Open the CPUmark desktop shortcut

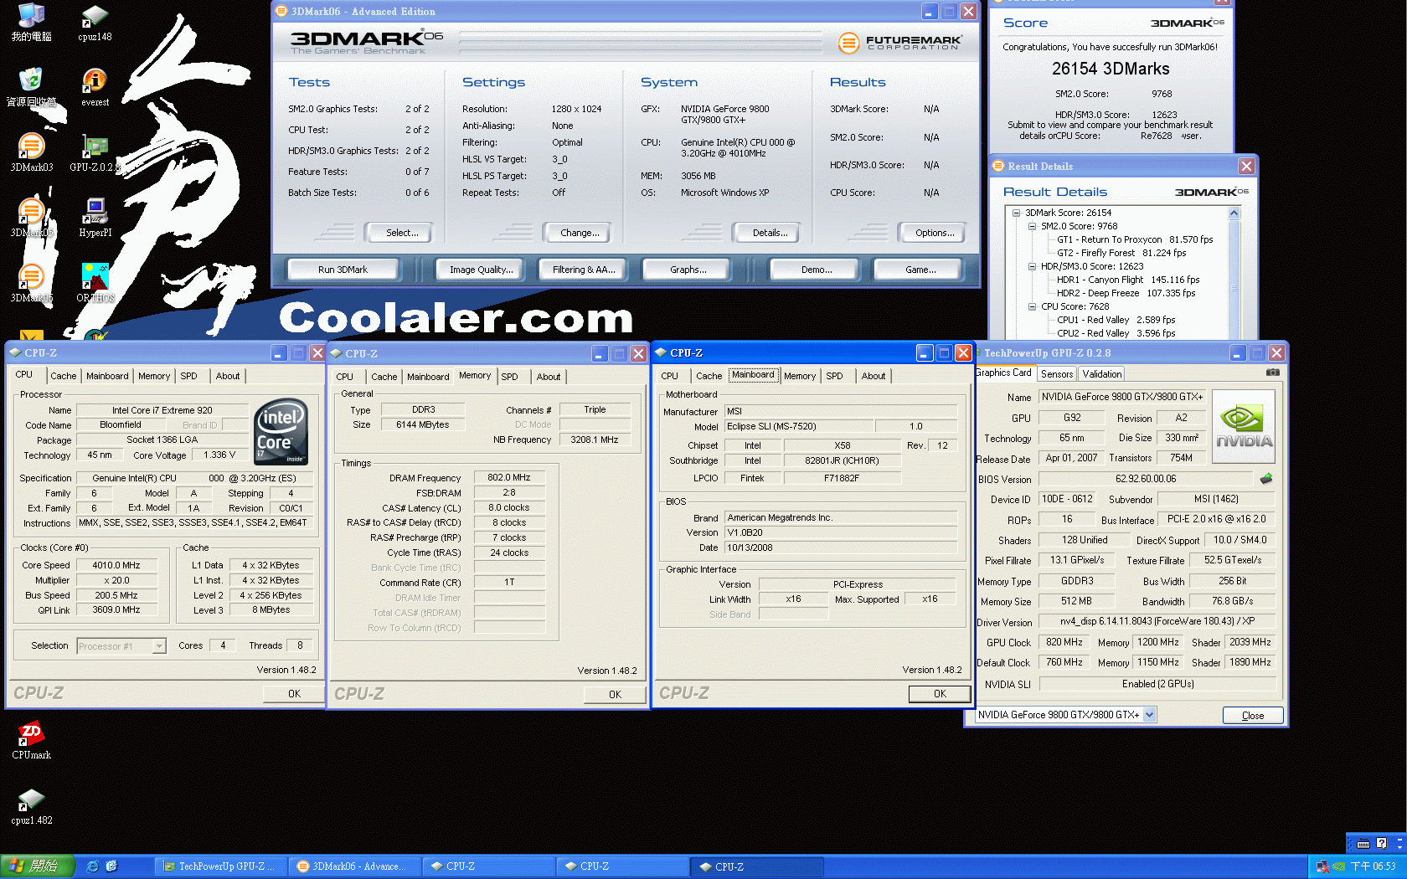[31, 740]
